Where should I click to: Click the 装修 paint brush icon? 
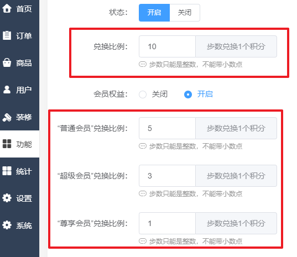(7, 117)
